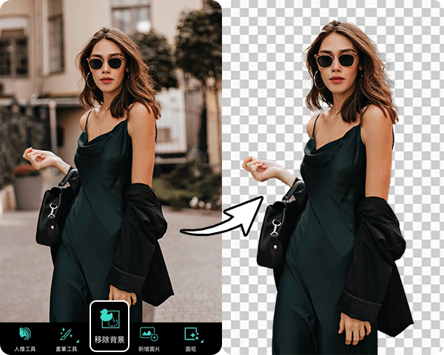Image resolution: width=444 pixels, height=355 pixels.
Task: Tap the 人像工具 text label
Action: (x=26, y=348)
